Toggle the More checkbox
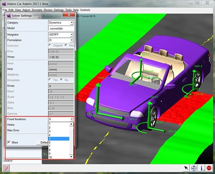This screenshot has height=174, width=215. tap(9, 142)
